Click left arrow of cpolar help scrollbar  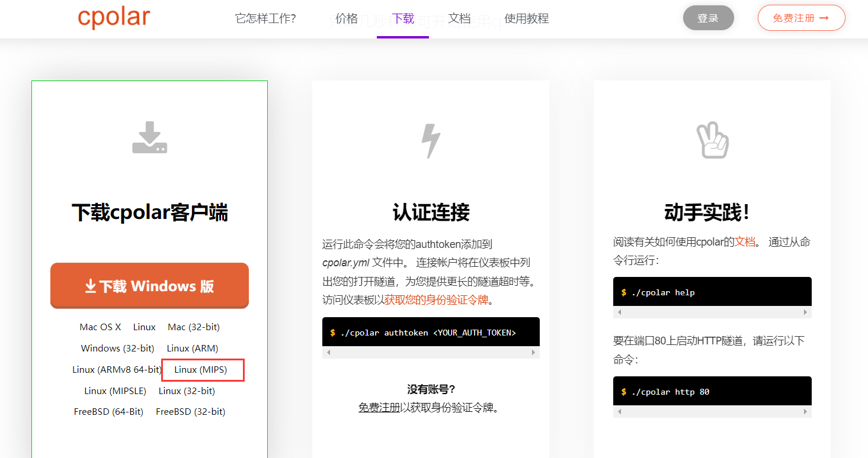click(620, 312)
